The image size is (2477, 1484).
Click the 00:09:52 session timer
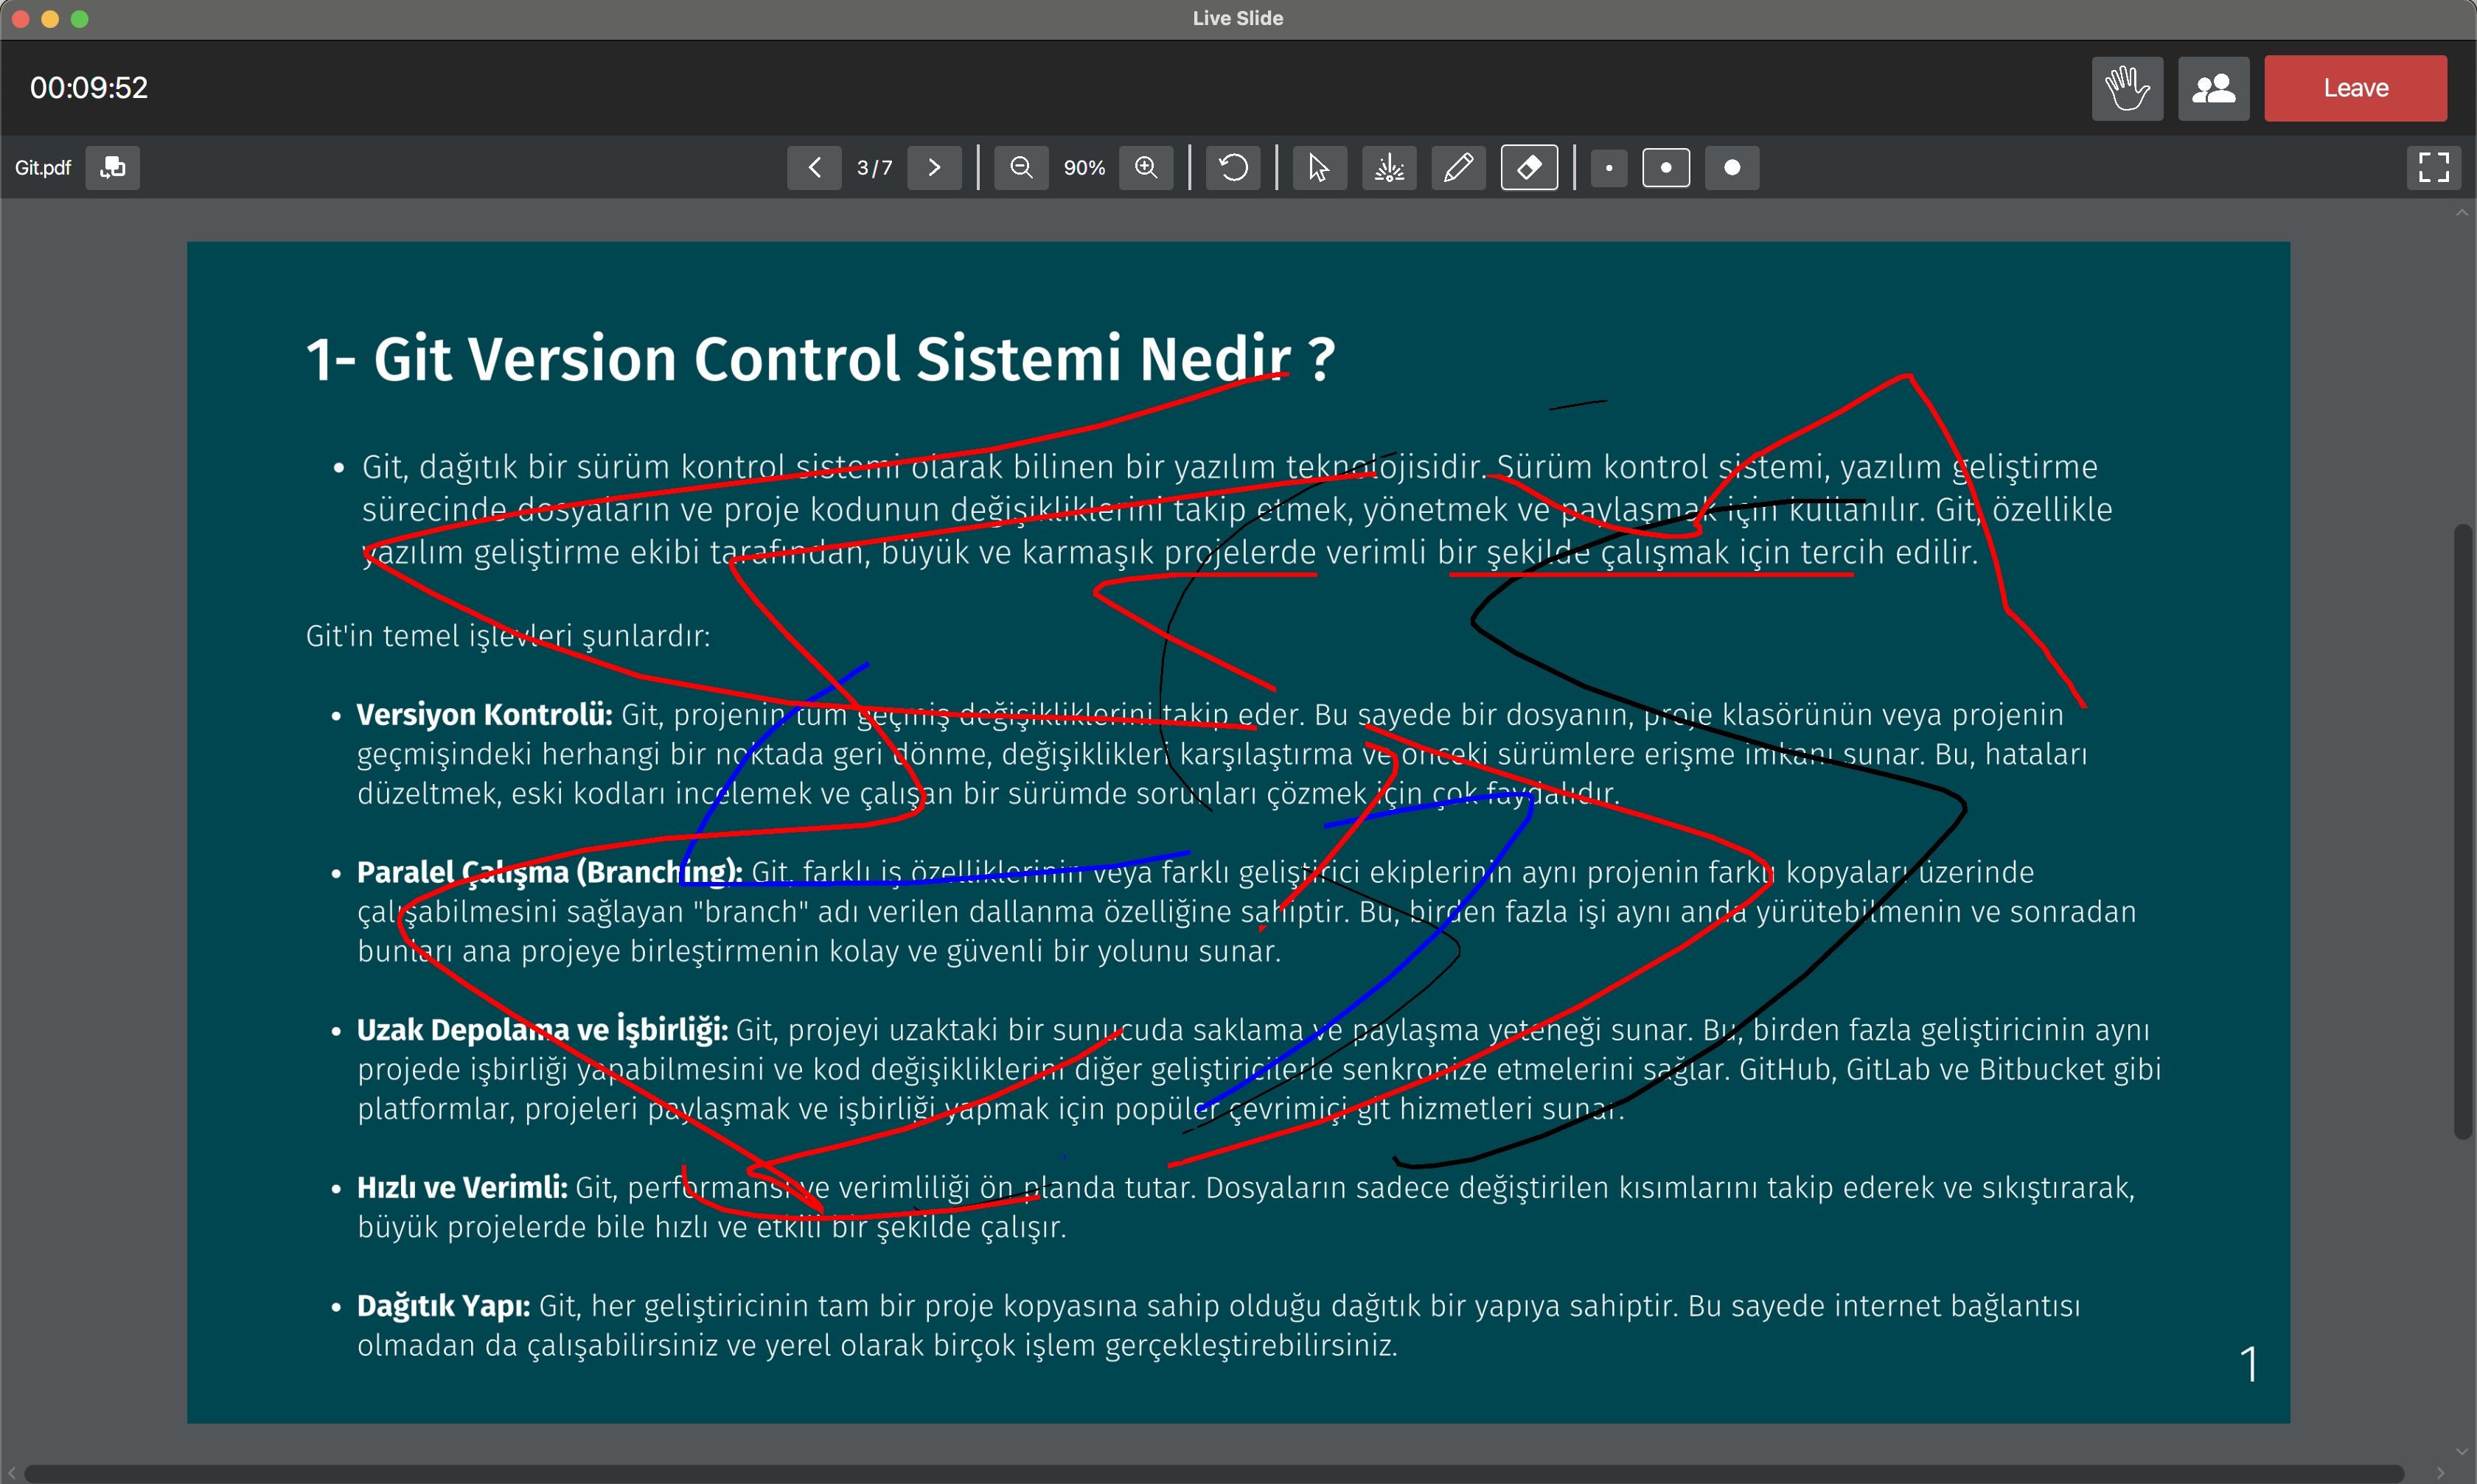click(x=89, y=88)
